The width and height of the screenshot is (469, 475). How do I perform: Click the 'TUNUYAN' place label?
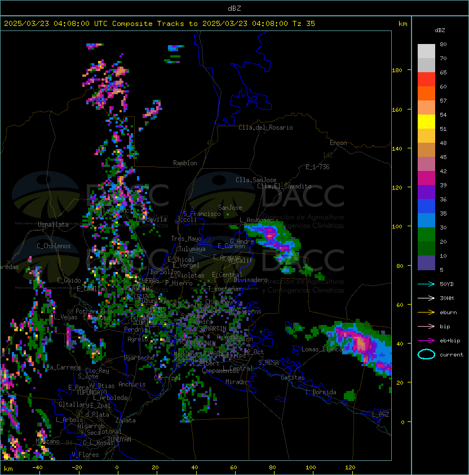tap(120, 439)
